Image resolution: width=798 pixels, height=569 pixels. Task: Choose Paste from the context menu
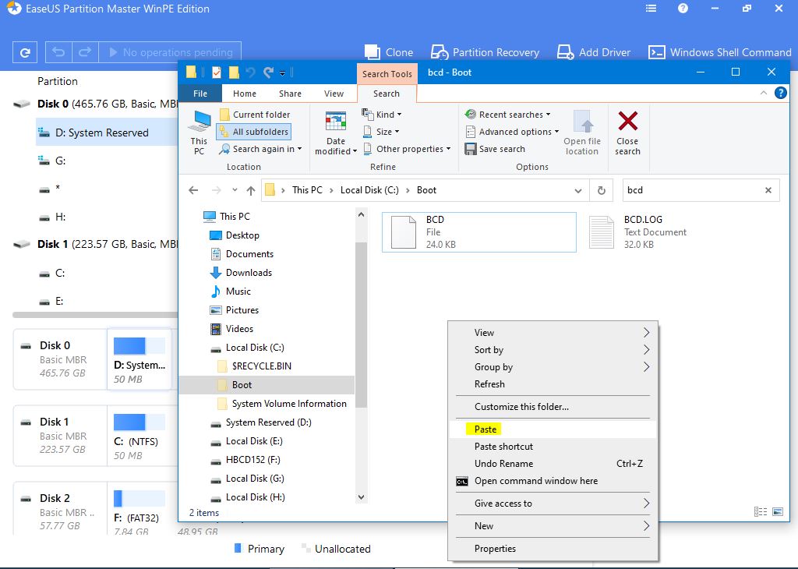point(486,429)
